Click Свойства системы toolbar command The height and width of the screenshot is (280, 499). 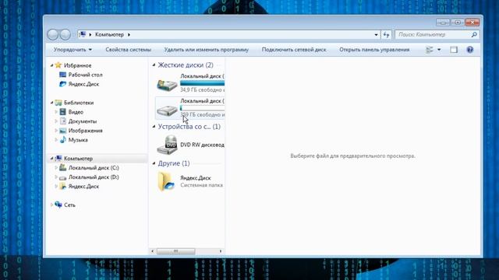coord(128,50)
